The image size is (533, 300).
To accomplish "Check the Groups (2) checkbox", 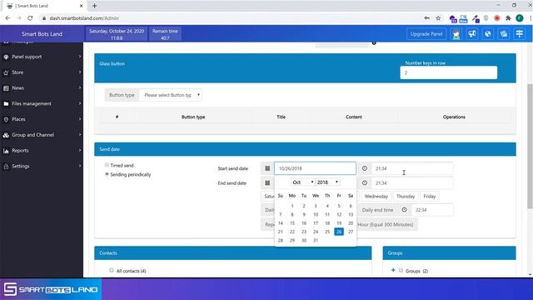I will tap(401, 270).
